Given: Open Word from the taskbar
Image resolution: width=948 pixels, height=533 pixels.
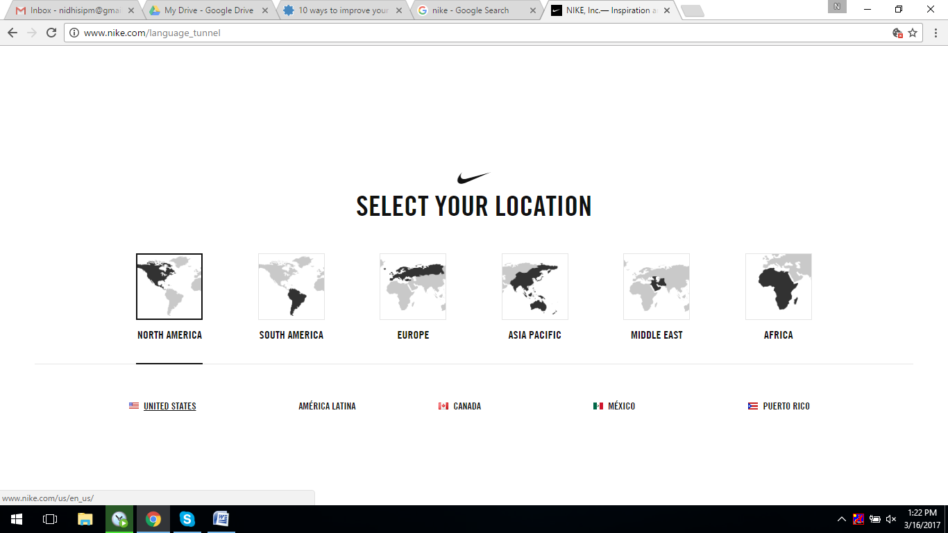Looking at the screenshot, I should pos(221,519).
